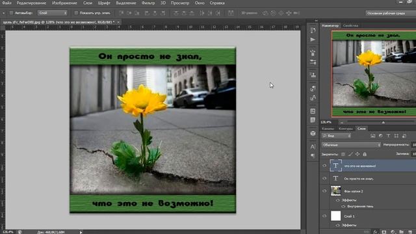Open the layer filter Вид dropdown
416x234 pixels.
pos(337,136)
